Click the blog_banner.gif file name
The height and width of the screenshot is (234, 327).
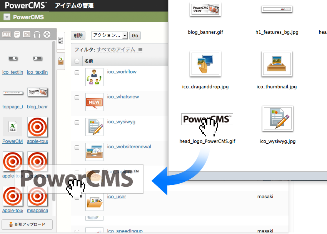point(205,32)
